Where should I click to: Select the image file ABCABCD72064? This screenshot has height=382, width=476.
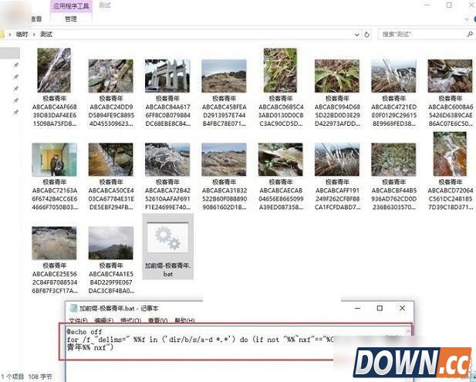[x=451, y=154]
